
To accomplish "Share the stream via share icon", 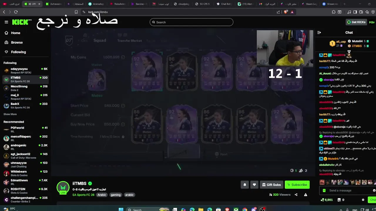I will [x=296, y=195].
